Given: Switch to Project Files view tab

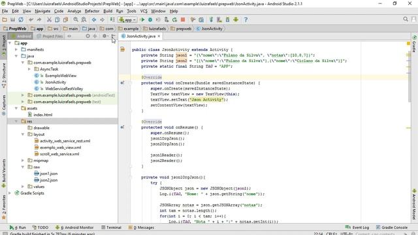Looking at the screenshot, I should click(50, 37).
